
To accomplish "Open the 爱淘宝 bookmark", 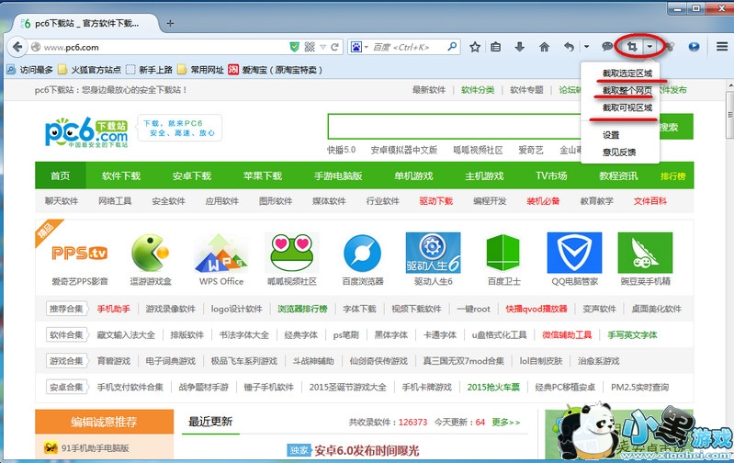I will (276, 70).
